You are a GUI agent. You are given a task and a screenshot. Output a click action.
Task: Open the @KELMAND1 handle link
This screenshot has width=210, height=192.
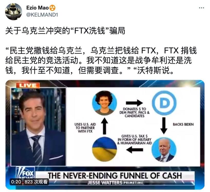[x=42, y=15]
